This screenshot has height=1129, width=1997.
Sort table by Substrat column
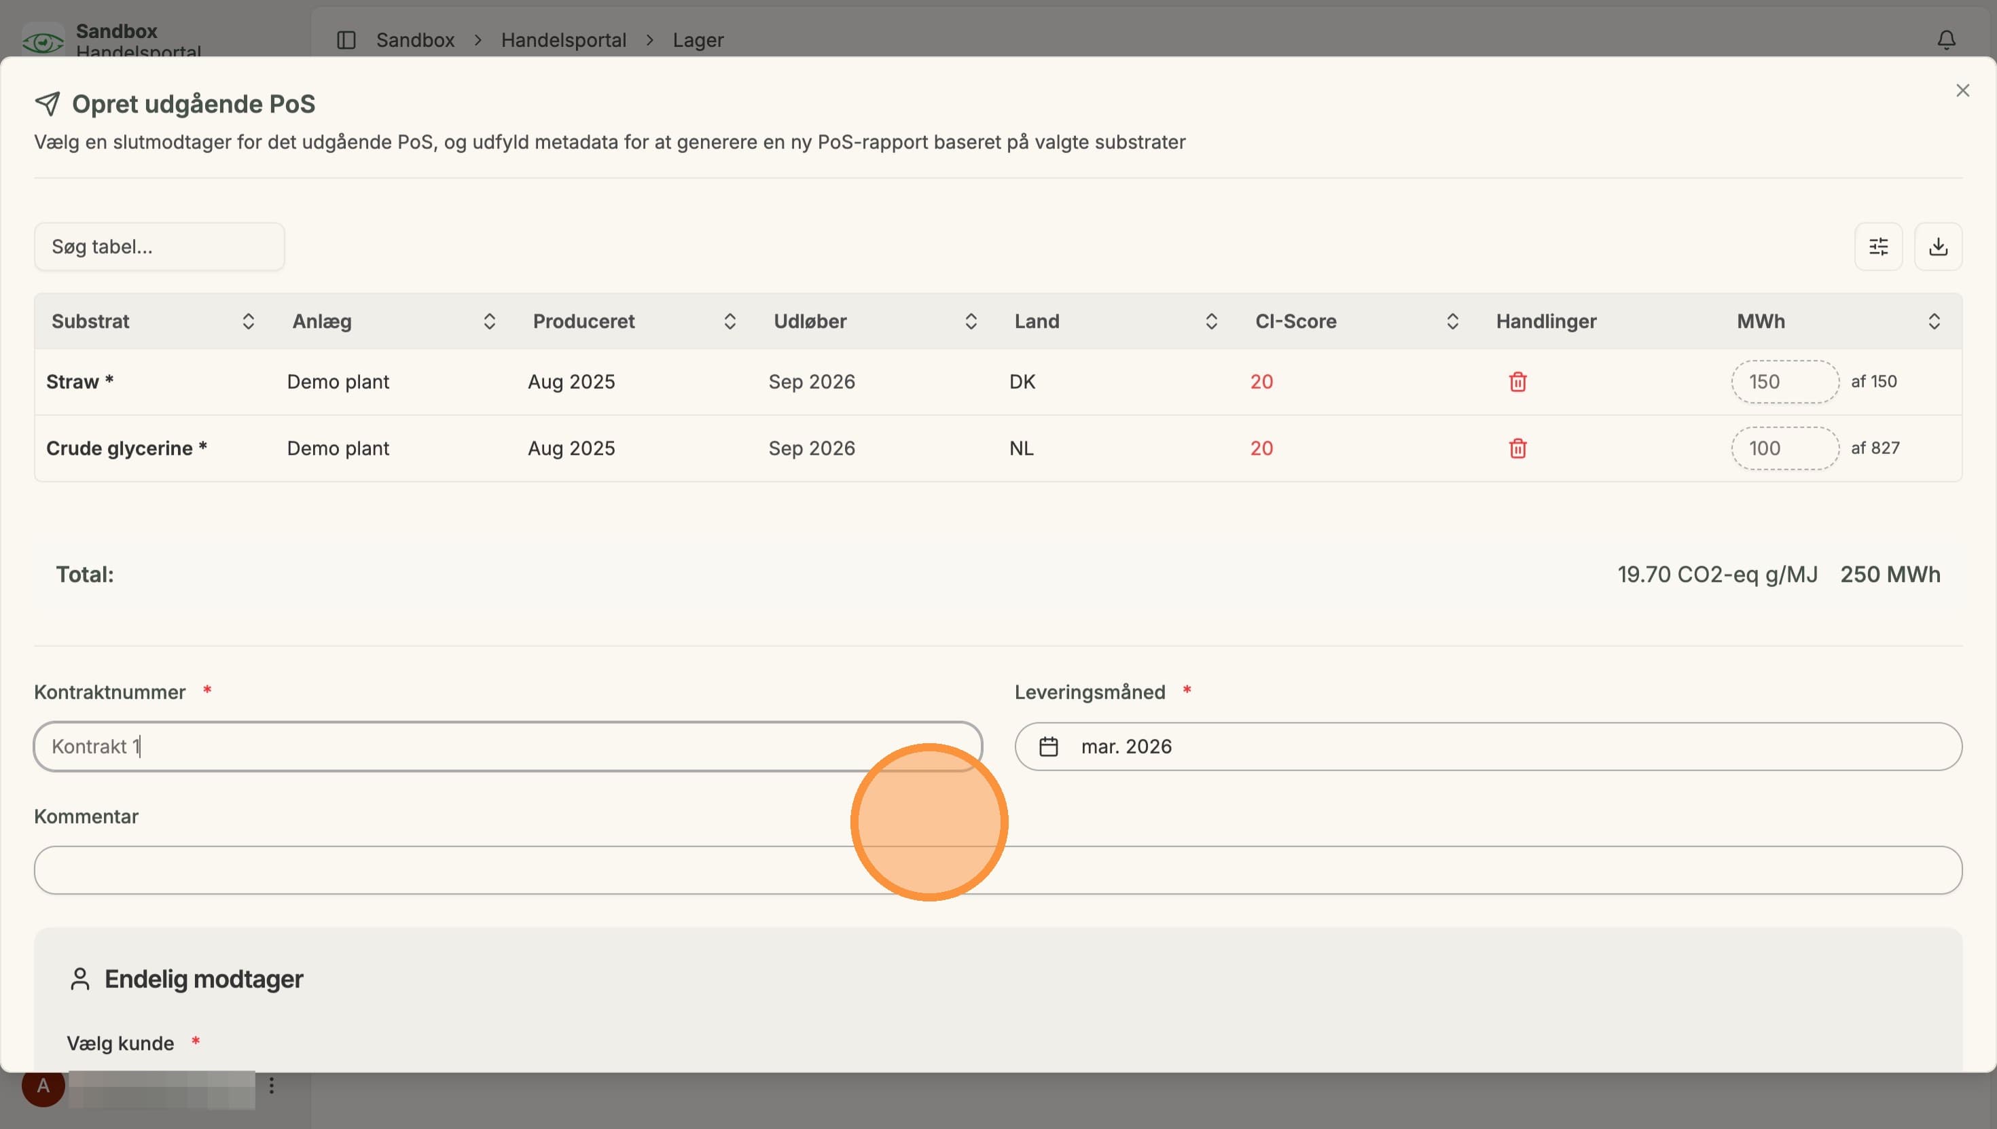pyautogui.click(x=248, y=321)
